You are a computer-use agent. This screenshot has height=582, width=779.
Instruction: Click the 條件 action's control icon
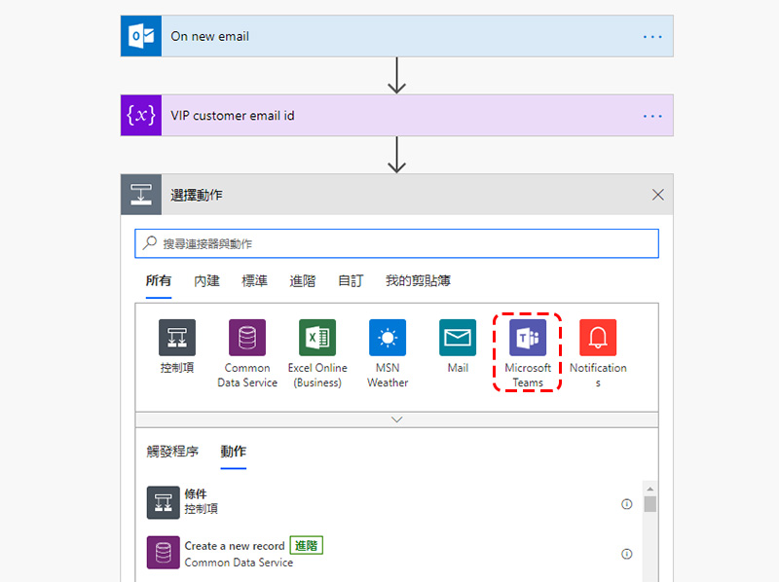pos(163,502)
